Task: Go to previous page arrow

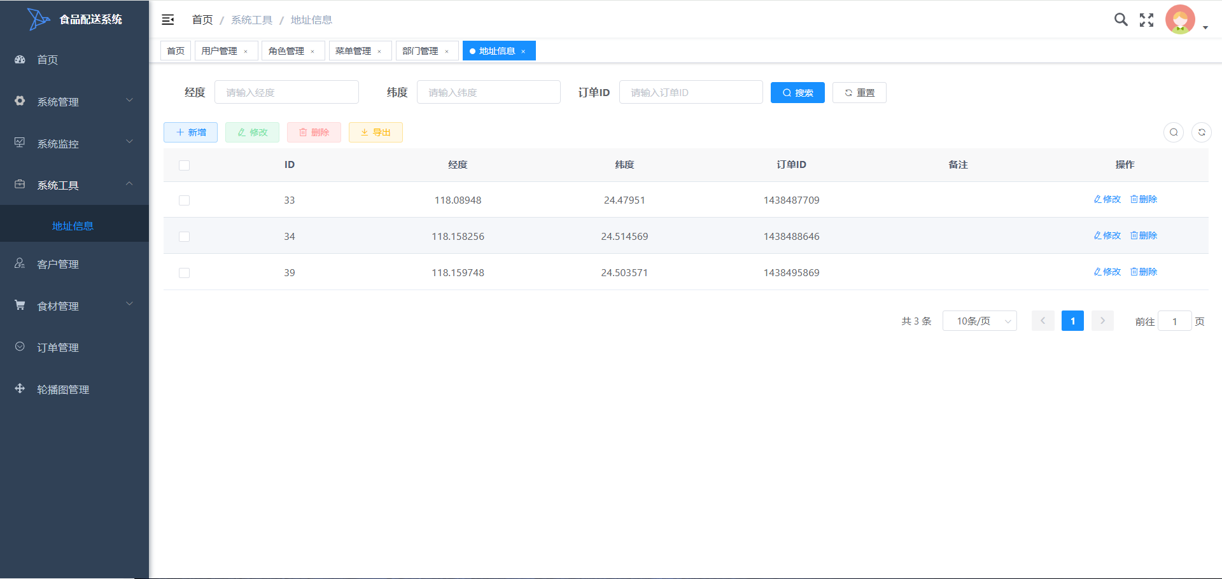Action: pos(1043,321)
